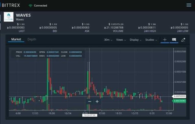This screenshot has width=195, height=124.
Task: Click the green current price label
Action: click(179, 101)
